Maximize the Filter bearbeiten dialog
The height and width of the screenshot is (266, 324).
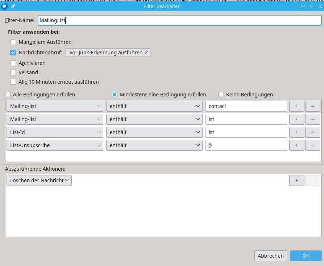pos(312,7)
